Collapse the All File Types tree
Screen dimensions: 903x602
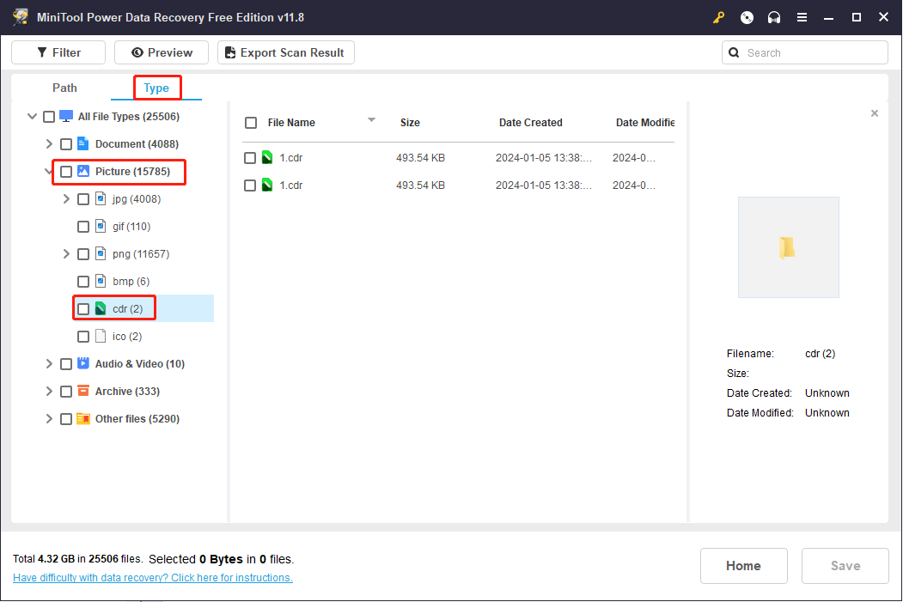(x=32, y=117)
